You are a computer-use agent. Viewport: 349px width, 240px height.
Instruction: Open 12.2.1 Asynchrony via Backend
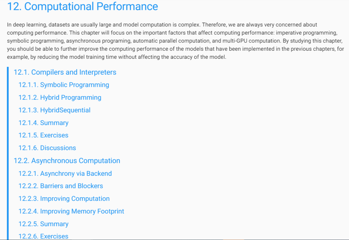65,173
